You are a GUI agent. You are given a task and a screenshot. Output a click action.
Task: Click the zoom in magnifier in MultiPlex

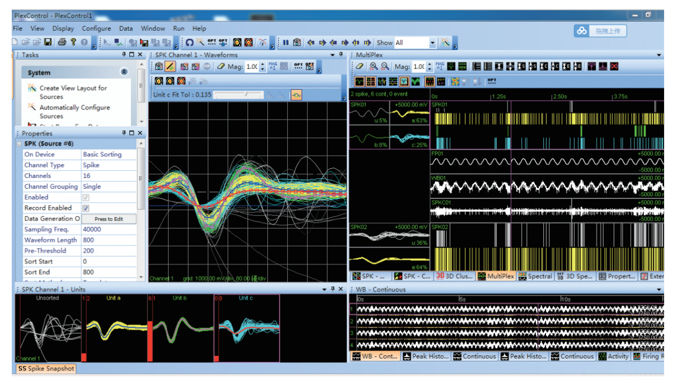[373, 66]
